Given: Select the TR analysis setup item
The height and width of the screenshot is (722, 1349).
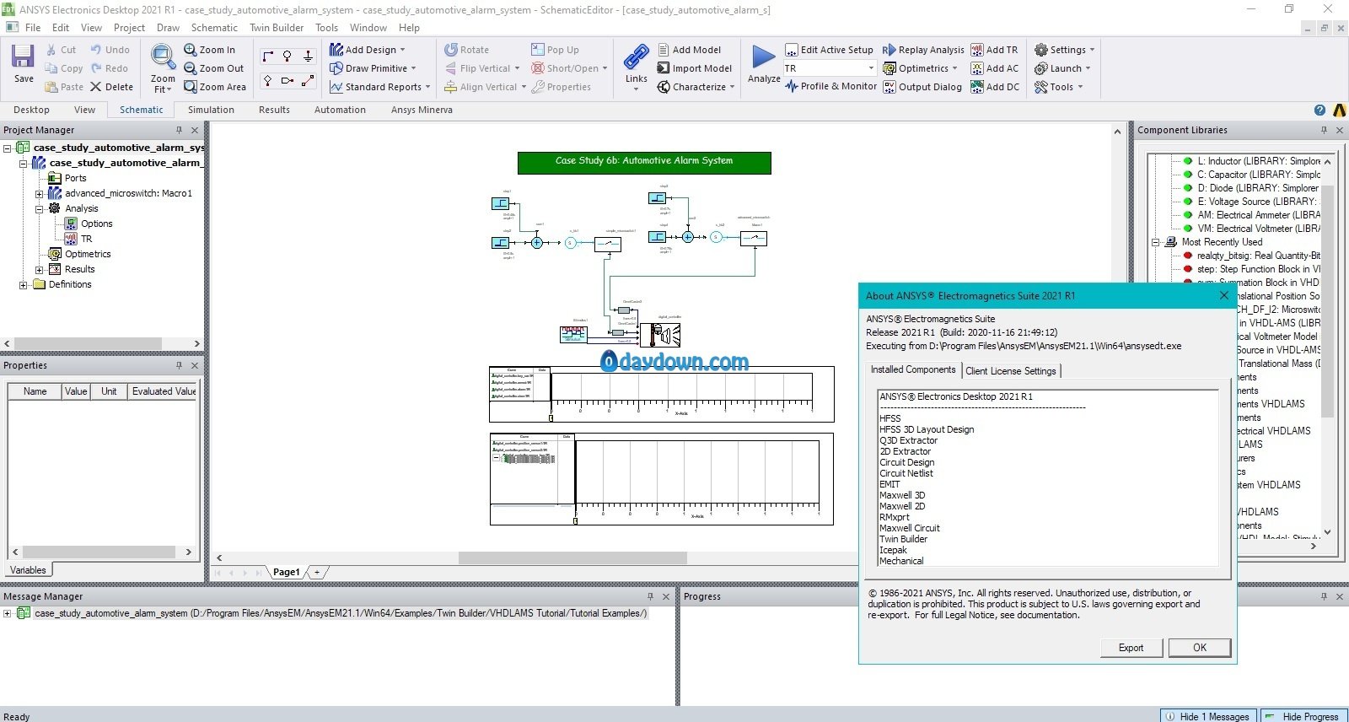Looking at the screenshot, I should point(78,239).
